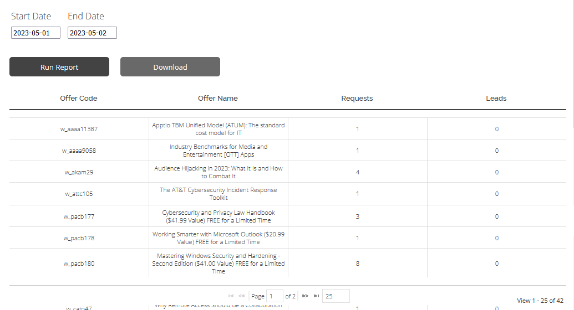Image resolution: width=574 pixels, height=310 pixels.
Task: Jump to the last page using pager icon
Action: (316, 296)
